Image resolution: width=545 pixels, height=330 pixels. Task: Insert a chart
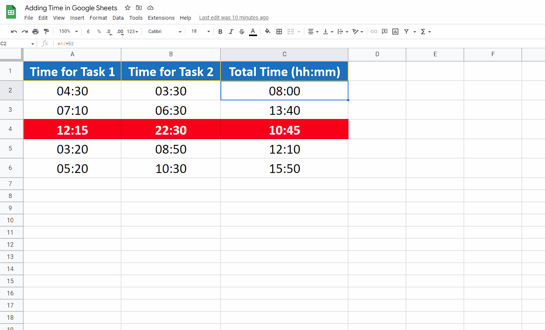tap(395, 32)
